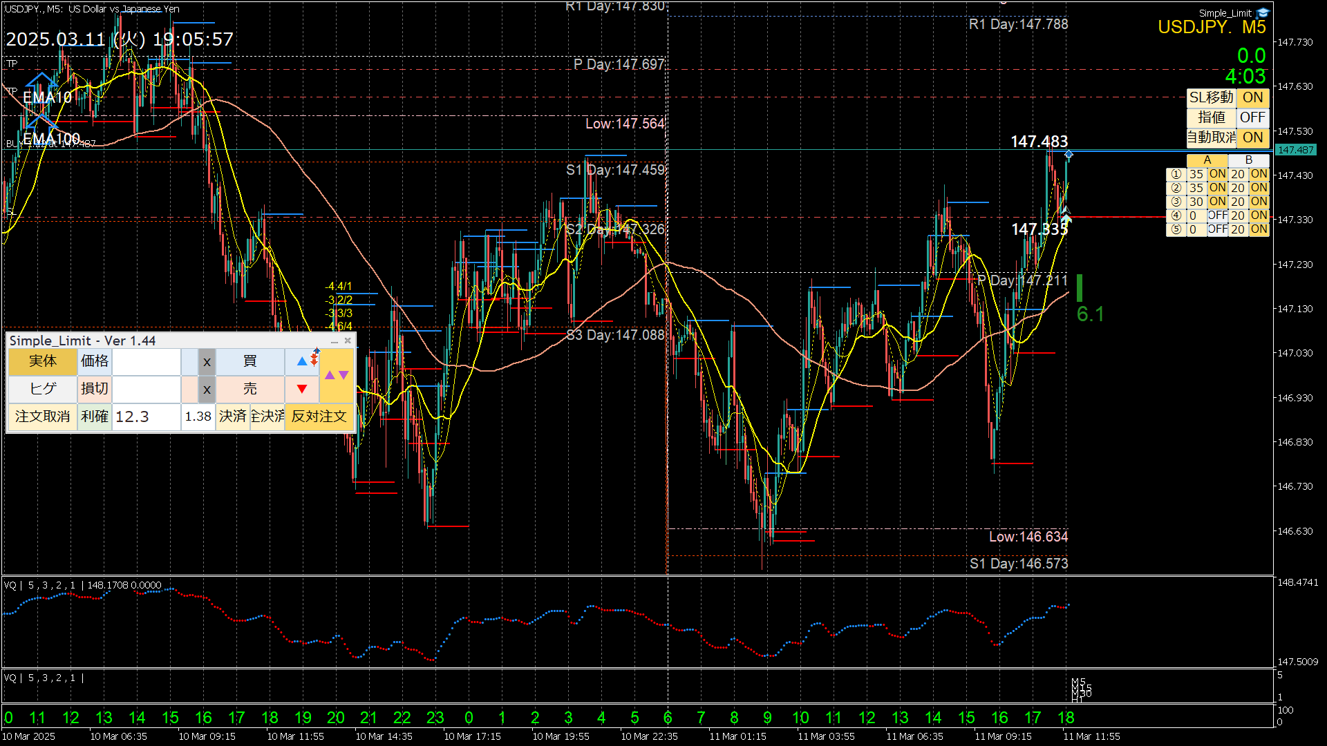Screen dimensions: 1327x746
Task: Toggle SL移動 ON switch
Action: click(x=1252, y=97)
